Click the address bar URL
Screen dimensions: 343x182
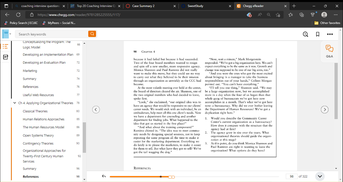[x=79, y=15]
